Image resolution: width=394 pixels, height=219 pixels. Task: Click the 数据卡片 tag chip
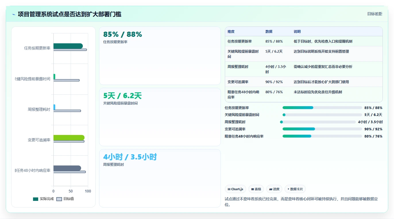[x=295, y=189]
